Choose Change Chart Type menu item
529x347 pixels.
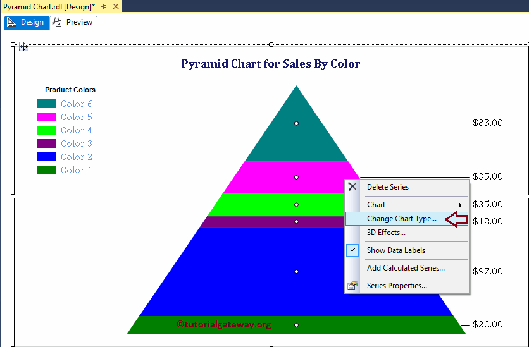[407, 219]
